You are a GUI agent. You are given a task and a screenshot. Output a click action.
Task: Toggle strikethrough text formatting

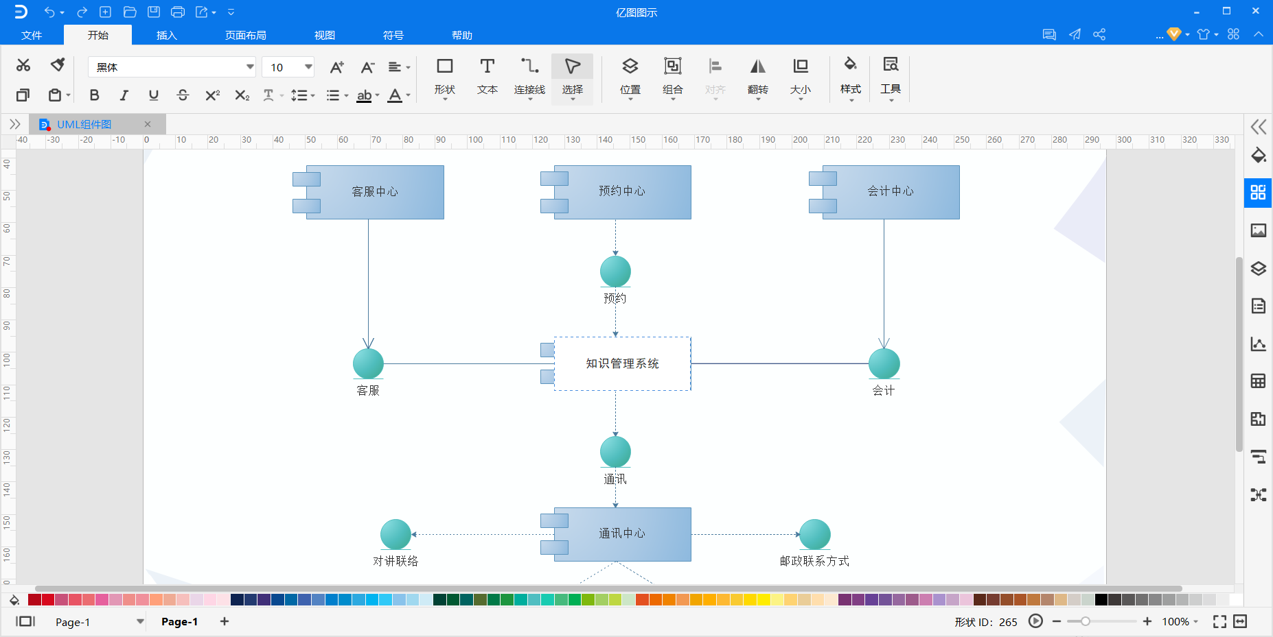click(x=183, y=95)
